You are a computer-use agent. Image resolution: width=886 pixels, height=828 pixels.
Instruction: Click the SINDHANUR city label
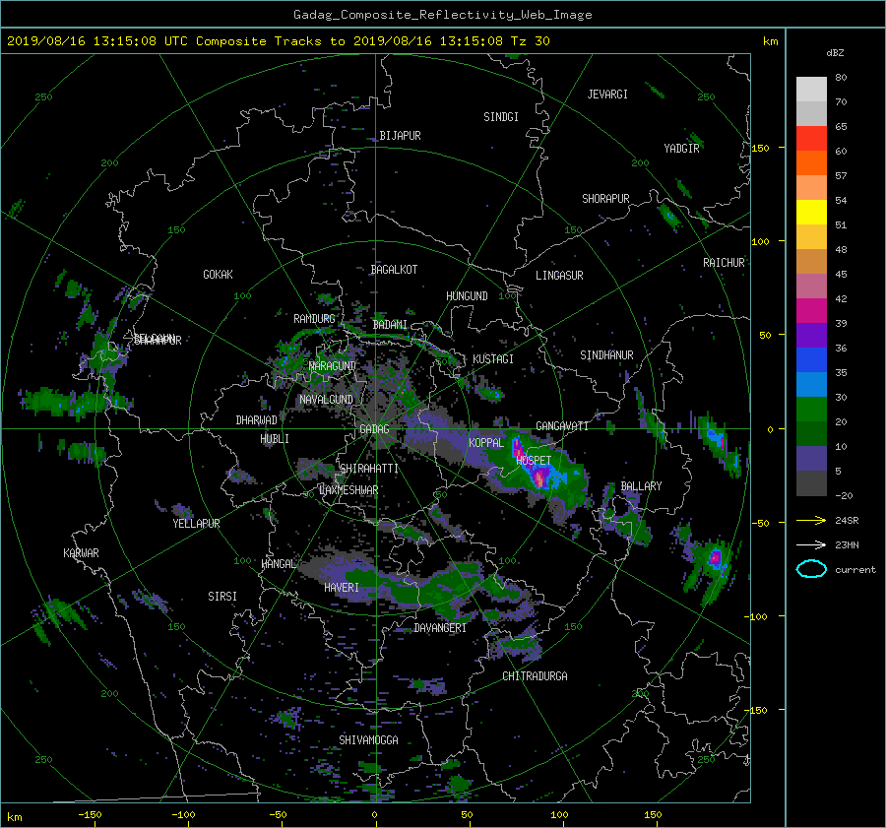pos(606,355)
